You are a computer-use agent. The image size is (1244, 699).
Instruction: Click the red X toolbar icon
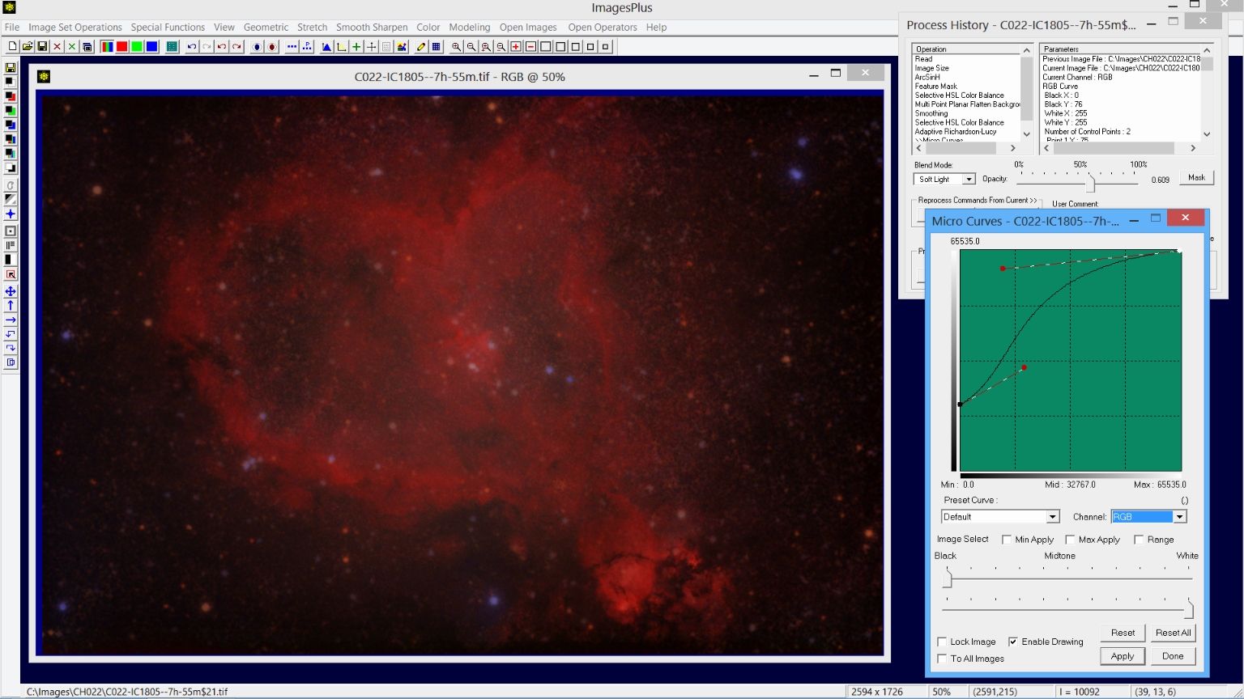coord(58,47)
